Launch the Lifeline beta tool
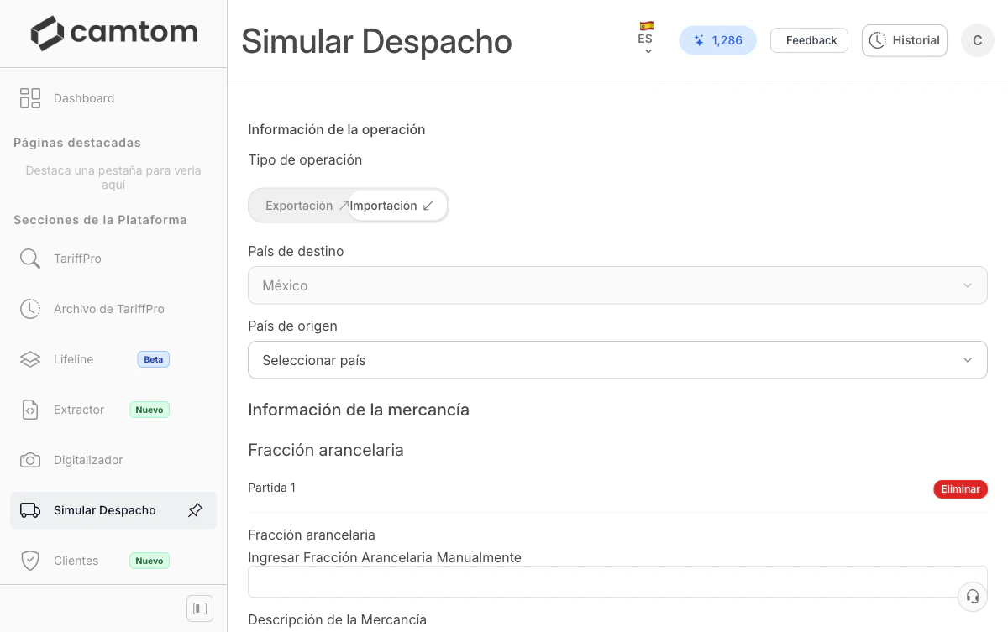Screen dimensions: 1008x632 click(x=74, y=359)
